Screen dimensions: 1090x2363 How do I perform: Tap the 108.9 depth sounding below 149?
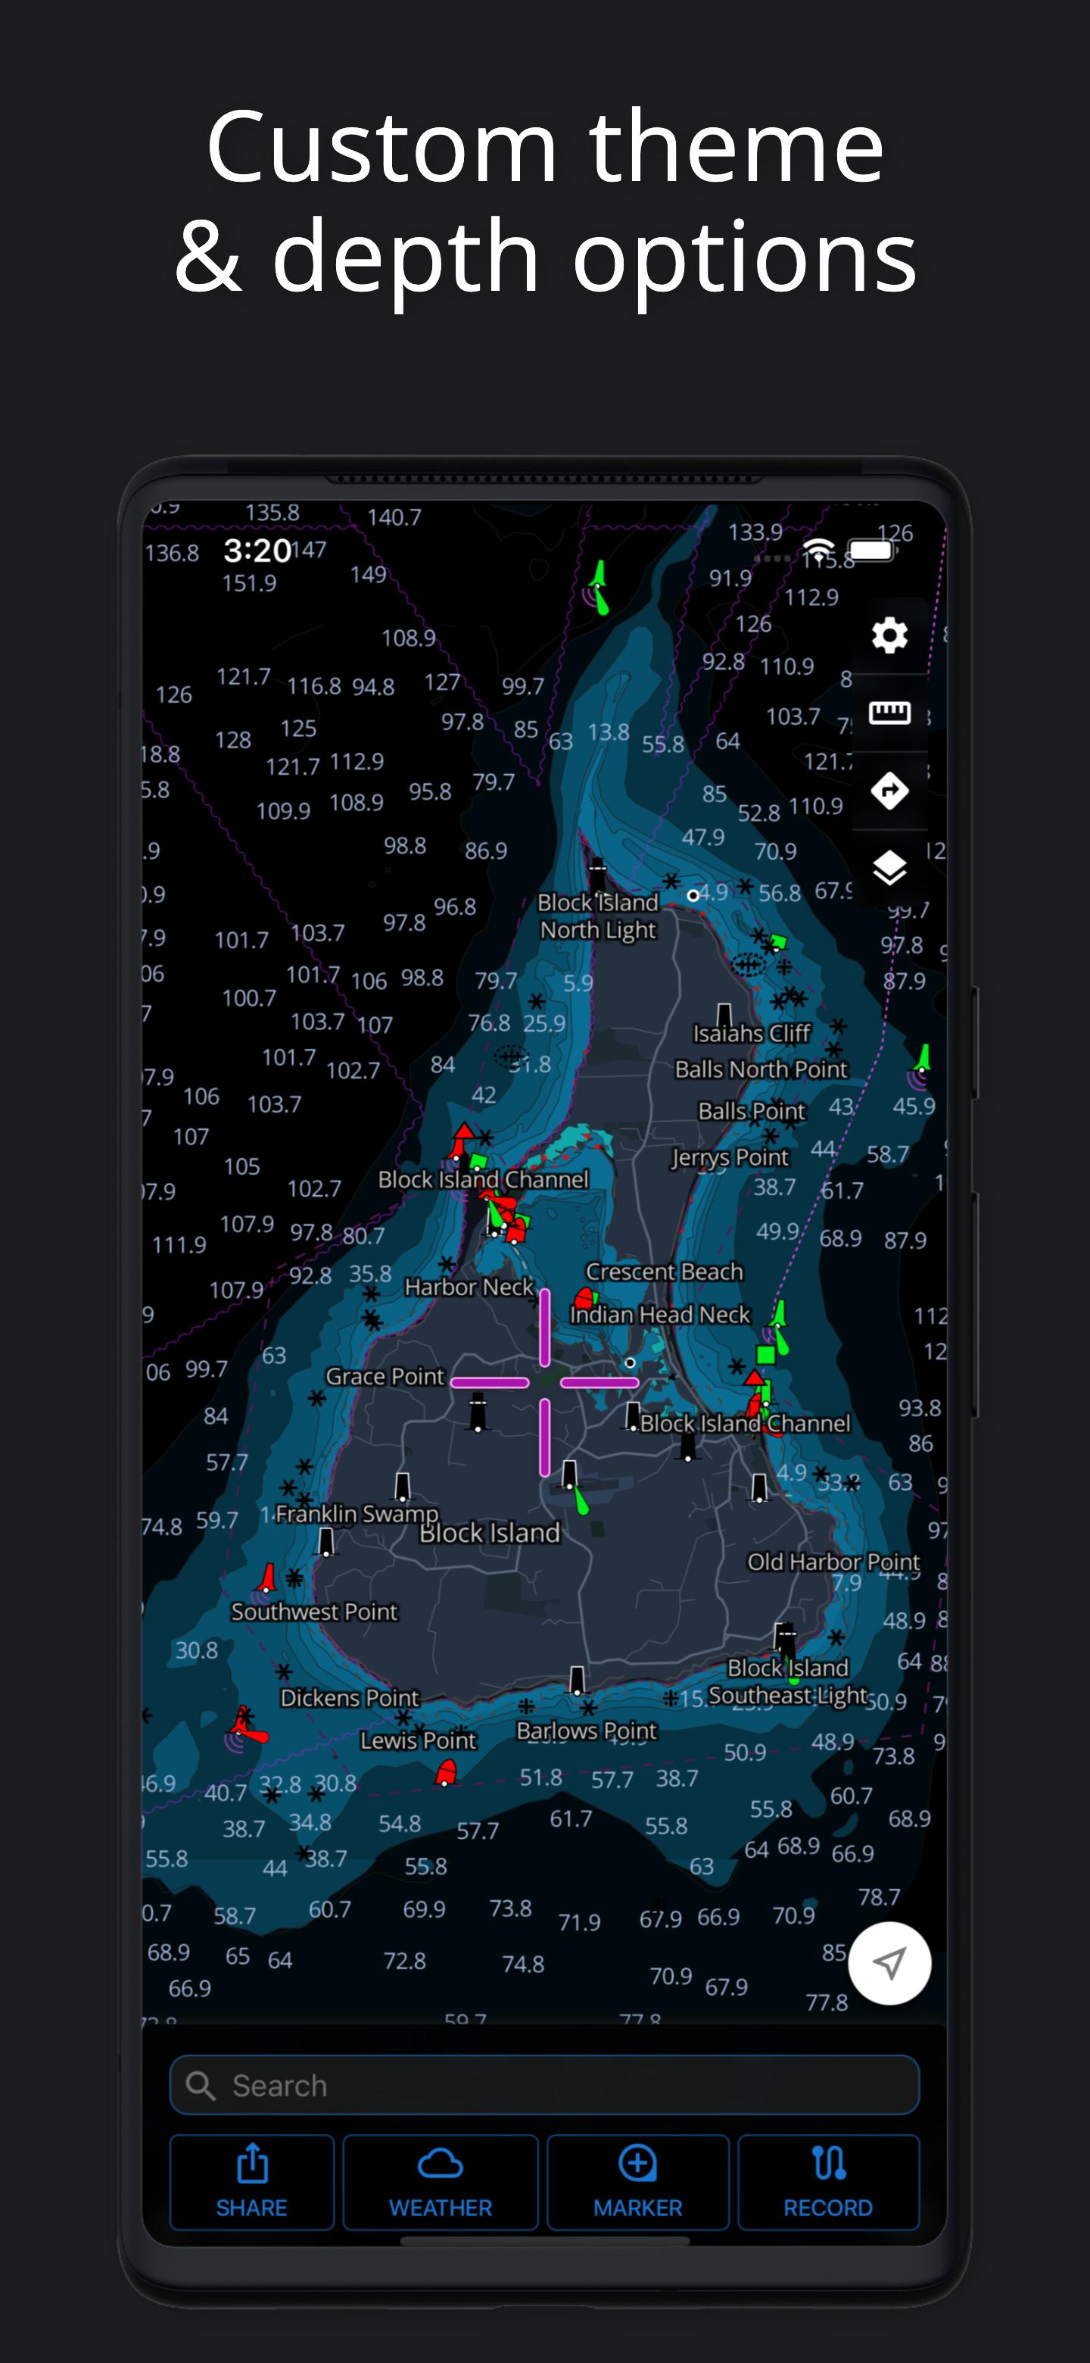coord(408,638)
